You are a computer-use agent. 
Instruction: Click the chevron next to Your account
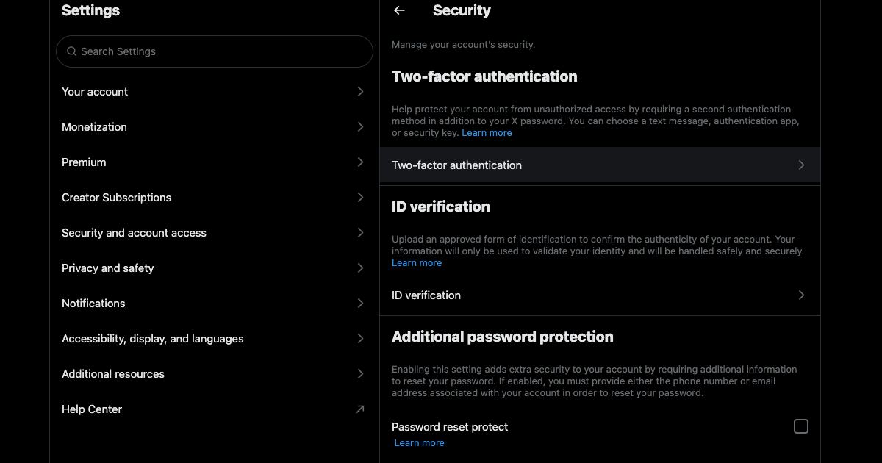click(x=360, y=92)
